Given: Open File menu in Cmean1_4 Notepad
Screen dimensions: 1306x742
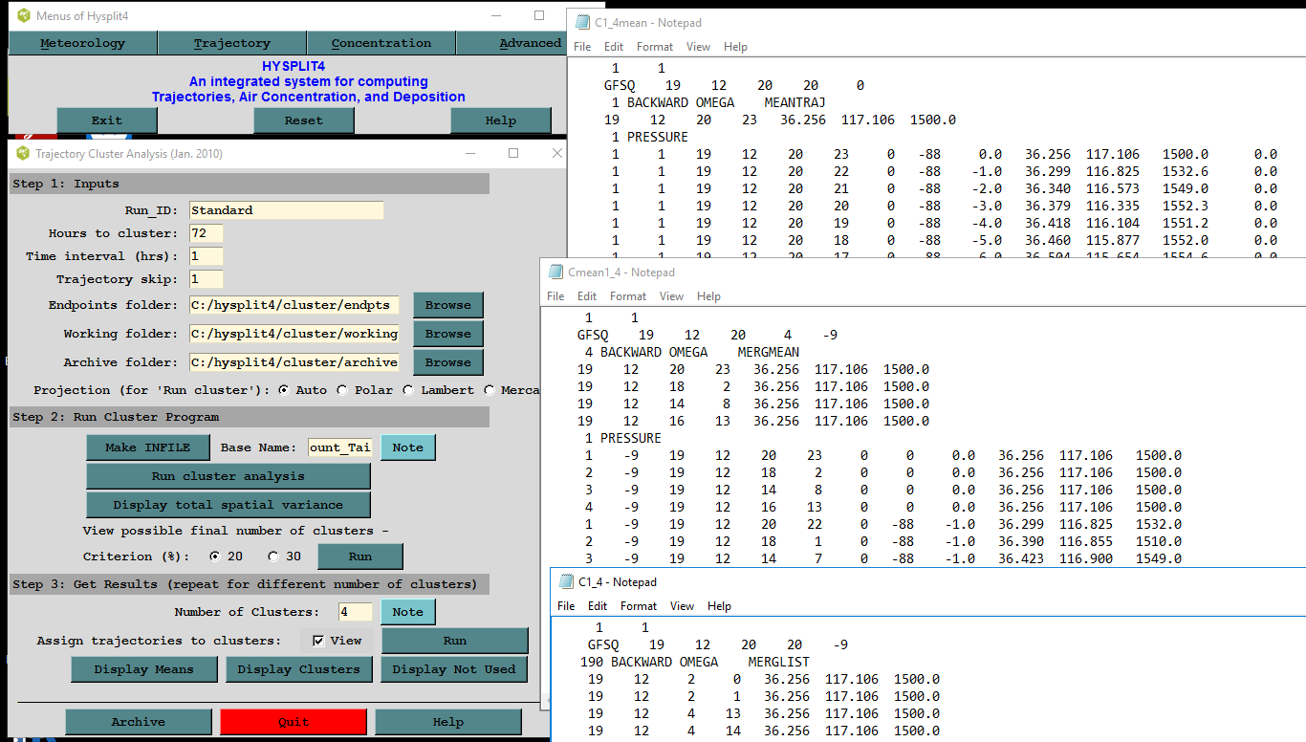Looking at the screenshot, I should 555,296.
